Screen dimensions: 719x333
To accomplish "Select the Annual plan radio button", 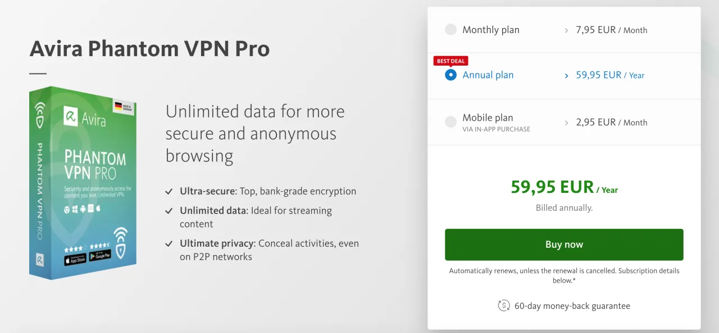I will (450, 75).
